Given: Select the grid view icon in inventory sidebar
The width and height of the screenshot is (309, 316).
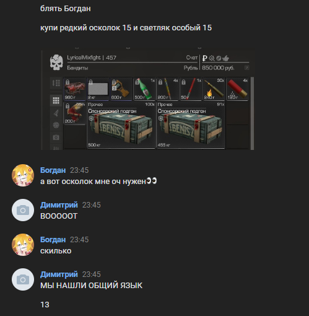Looking at the screenshot, I should point(56,100).
